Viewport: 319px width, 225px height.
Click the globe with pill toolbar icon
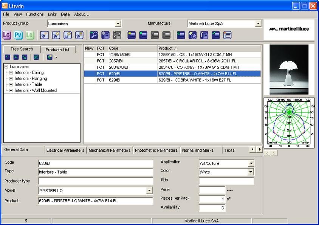[192, 35]
